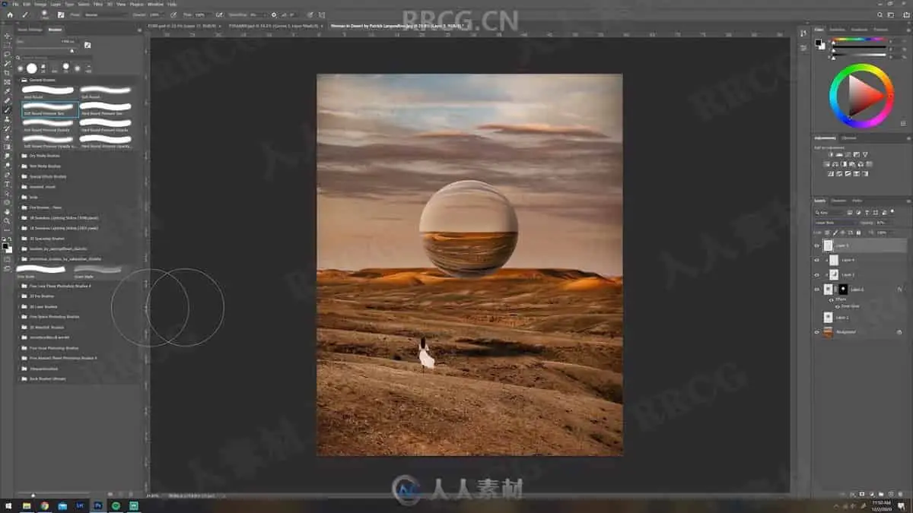Open the layer blend mode dropdown
913x513 pixels.
tap(835, 223)
